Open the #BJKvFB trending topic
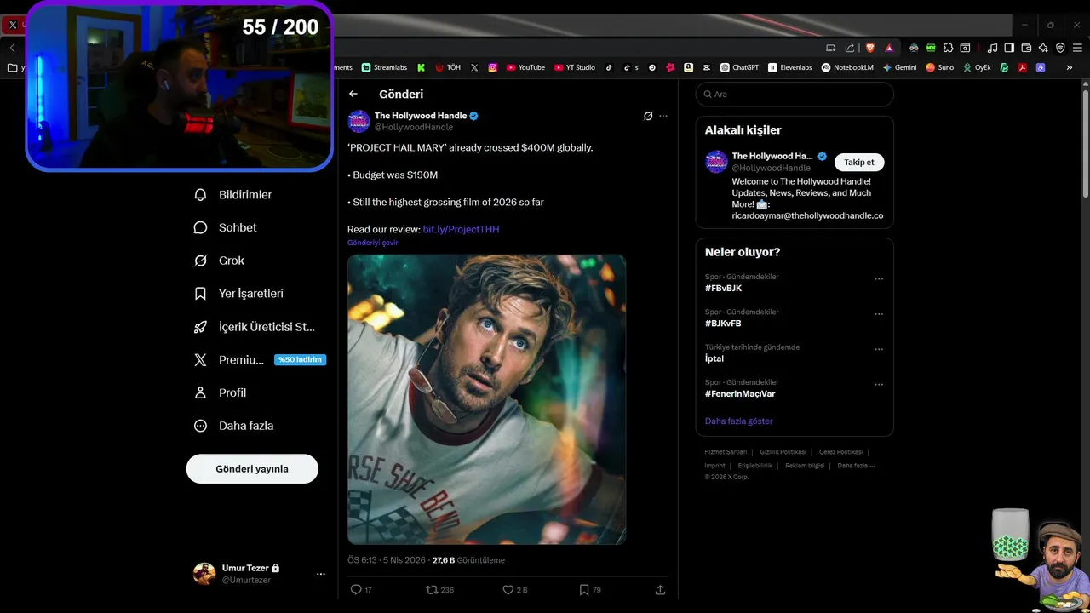 tap(723, 324)
